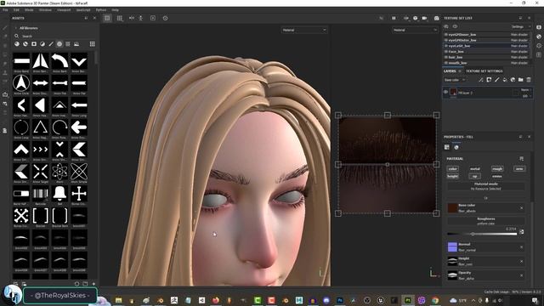
Task: Open the Window menu
Action: tap(45, 10)
